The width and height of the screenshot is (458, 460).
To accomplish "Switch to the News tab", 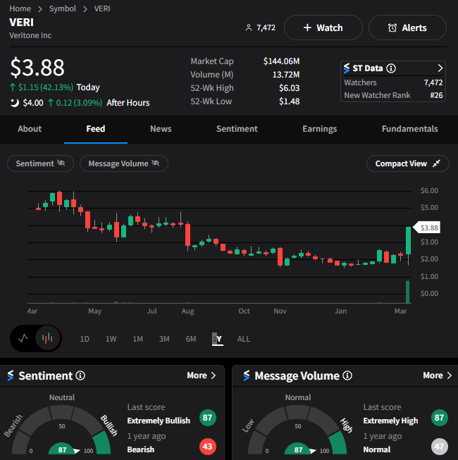I will click(x=161, y=129).
